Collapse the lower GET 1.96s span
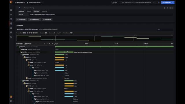 click(x=23, y=57)
